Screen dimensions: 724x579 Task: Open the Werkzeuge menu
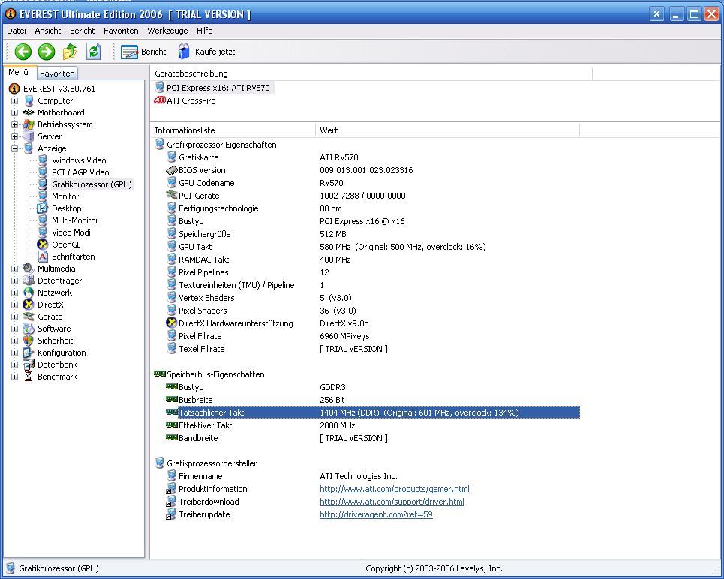coord(167,31)
